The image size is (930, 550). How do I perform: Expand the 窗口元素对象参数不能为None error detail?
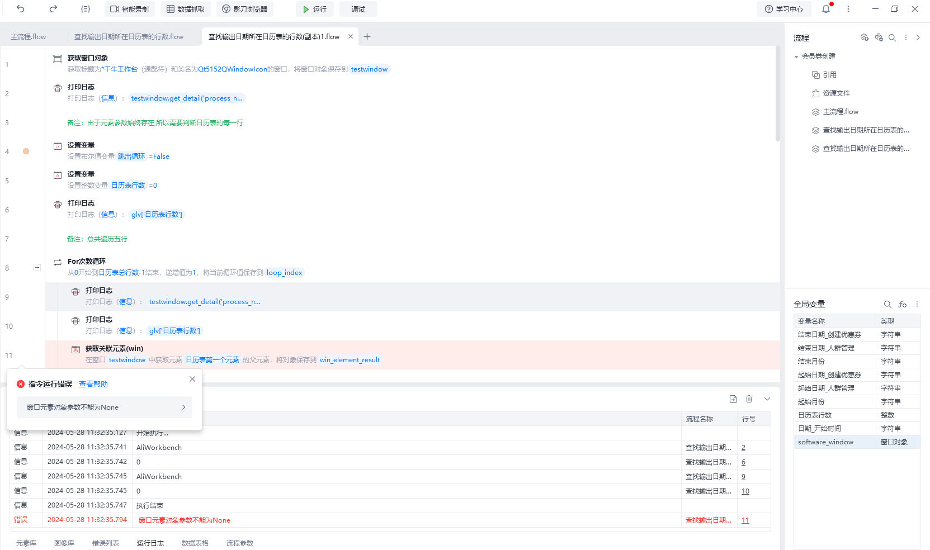click(x=183, y=407)
